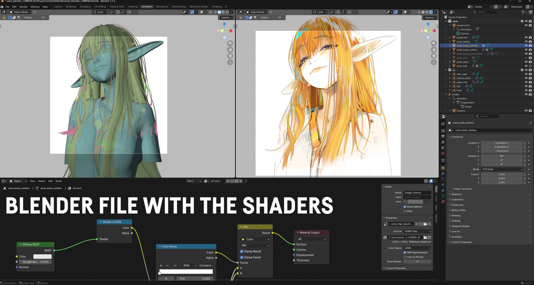Click the lock camera gizmo in right viewport
The image size is (534, 285).
434,62
